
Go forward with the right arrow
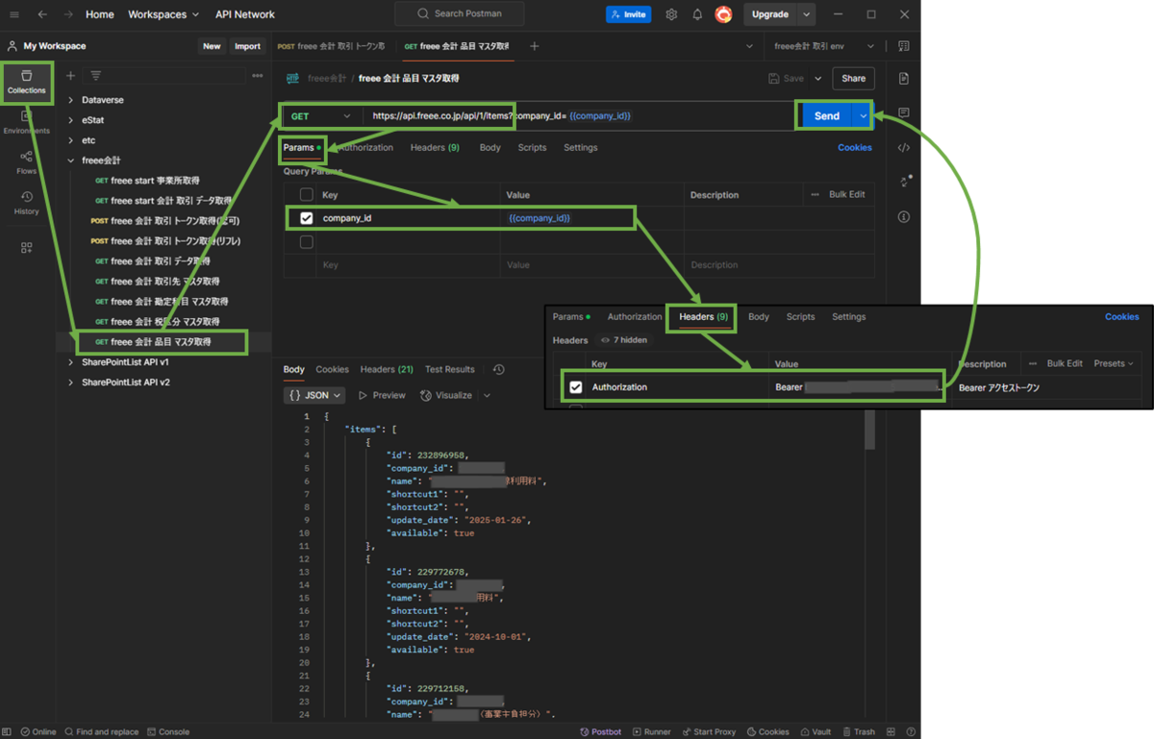coord(68,14)
